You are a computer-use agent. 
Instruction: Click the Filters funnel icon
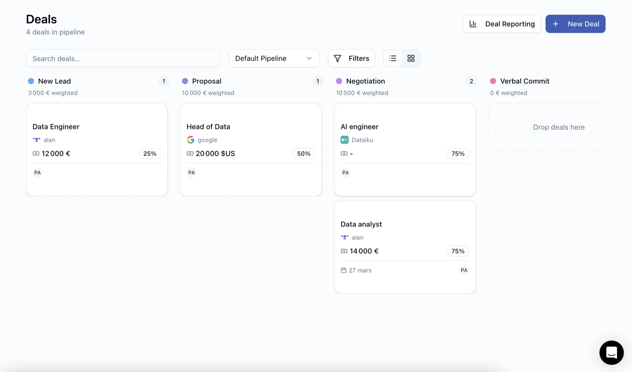[x=337, y=58]
